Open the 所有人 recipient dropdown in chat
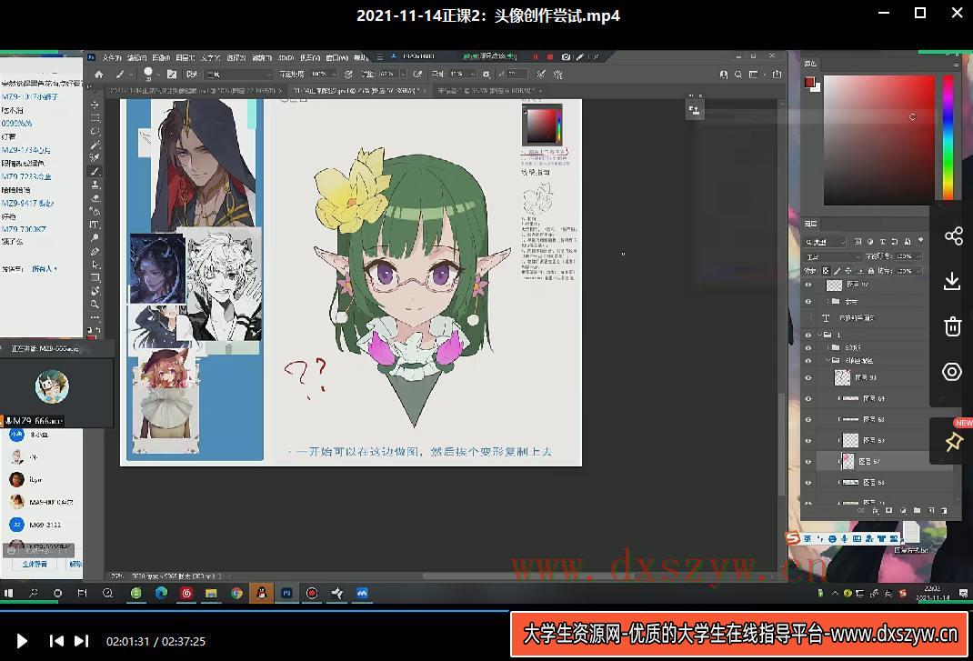This screenshot has height=661, width=973. click(x=45, y=269)
